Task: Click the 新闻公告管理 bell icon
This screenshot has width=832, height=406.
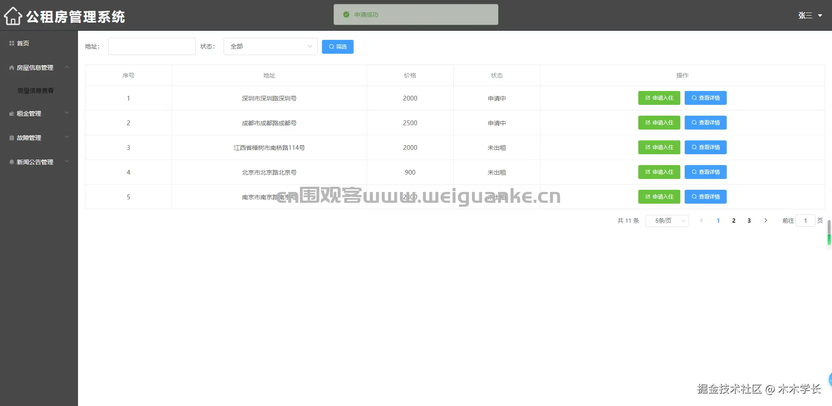Action: click(12, 162)
